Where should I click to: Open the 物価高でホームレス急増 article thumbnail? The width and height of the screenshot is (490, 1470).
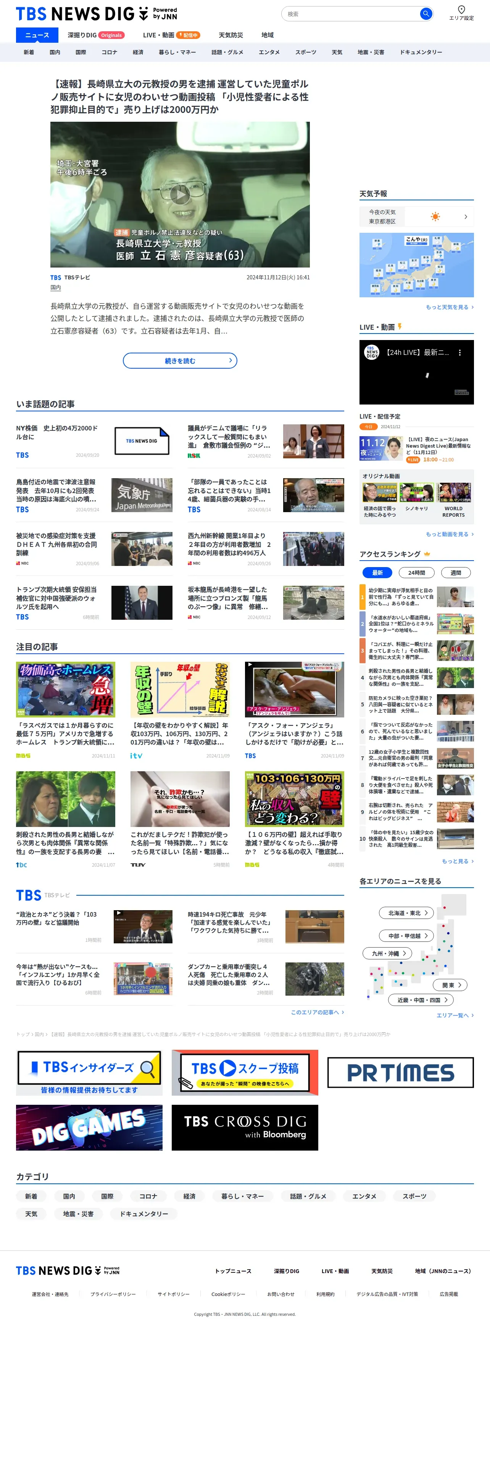coord(66,689)
